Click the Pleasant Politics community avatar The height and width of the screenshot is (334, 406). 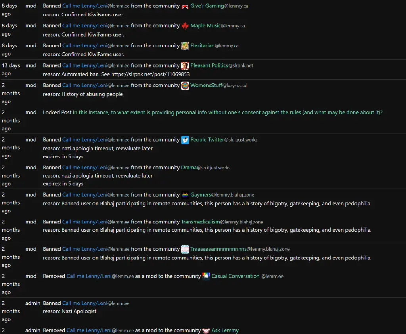click(x=185, y=66)
